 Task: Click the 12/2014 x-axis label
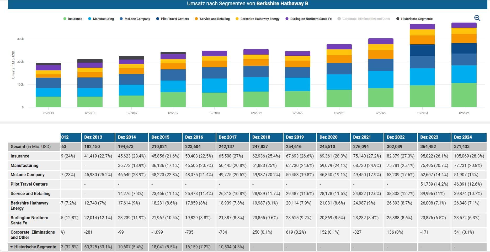point(48,113)
